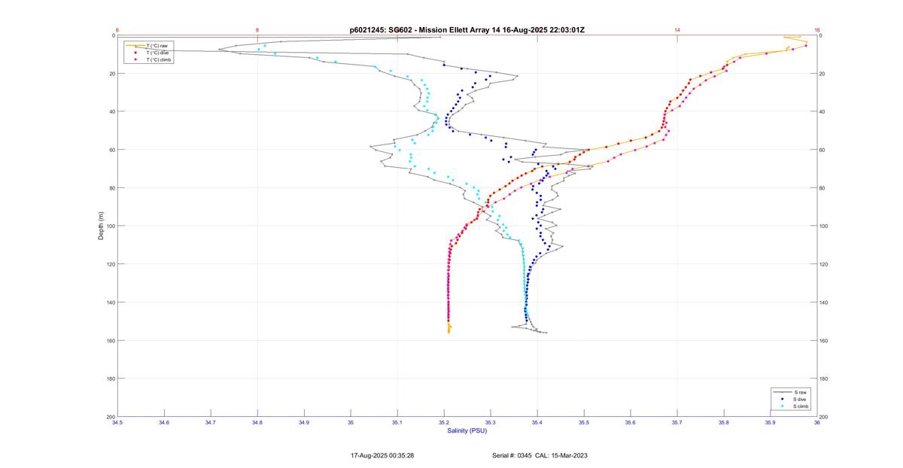903x468 pixels.
Task: Select the 'Salinity (PSU)' axis label
Action: click(x=467, y=430)
